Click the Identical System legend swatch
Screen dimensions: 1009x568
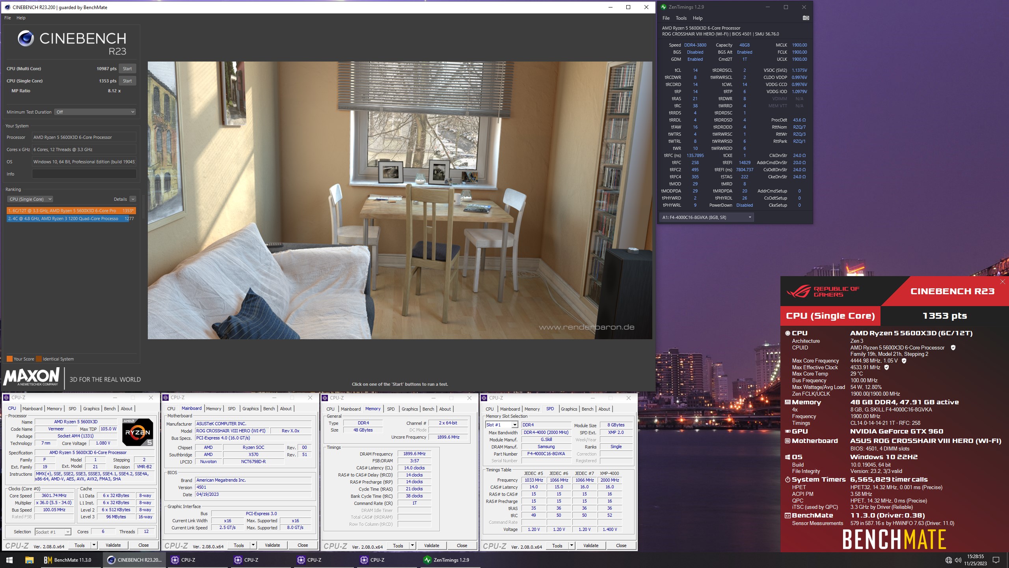39,359
